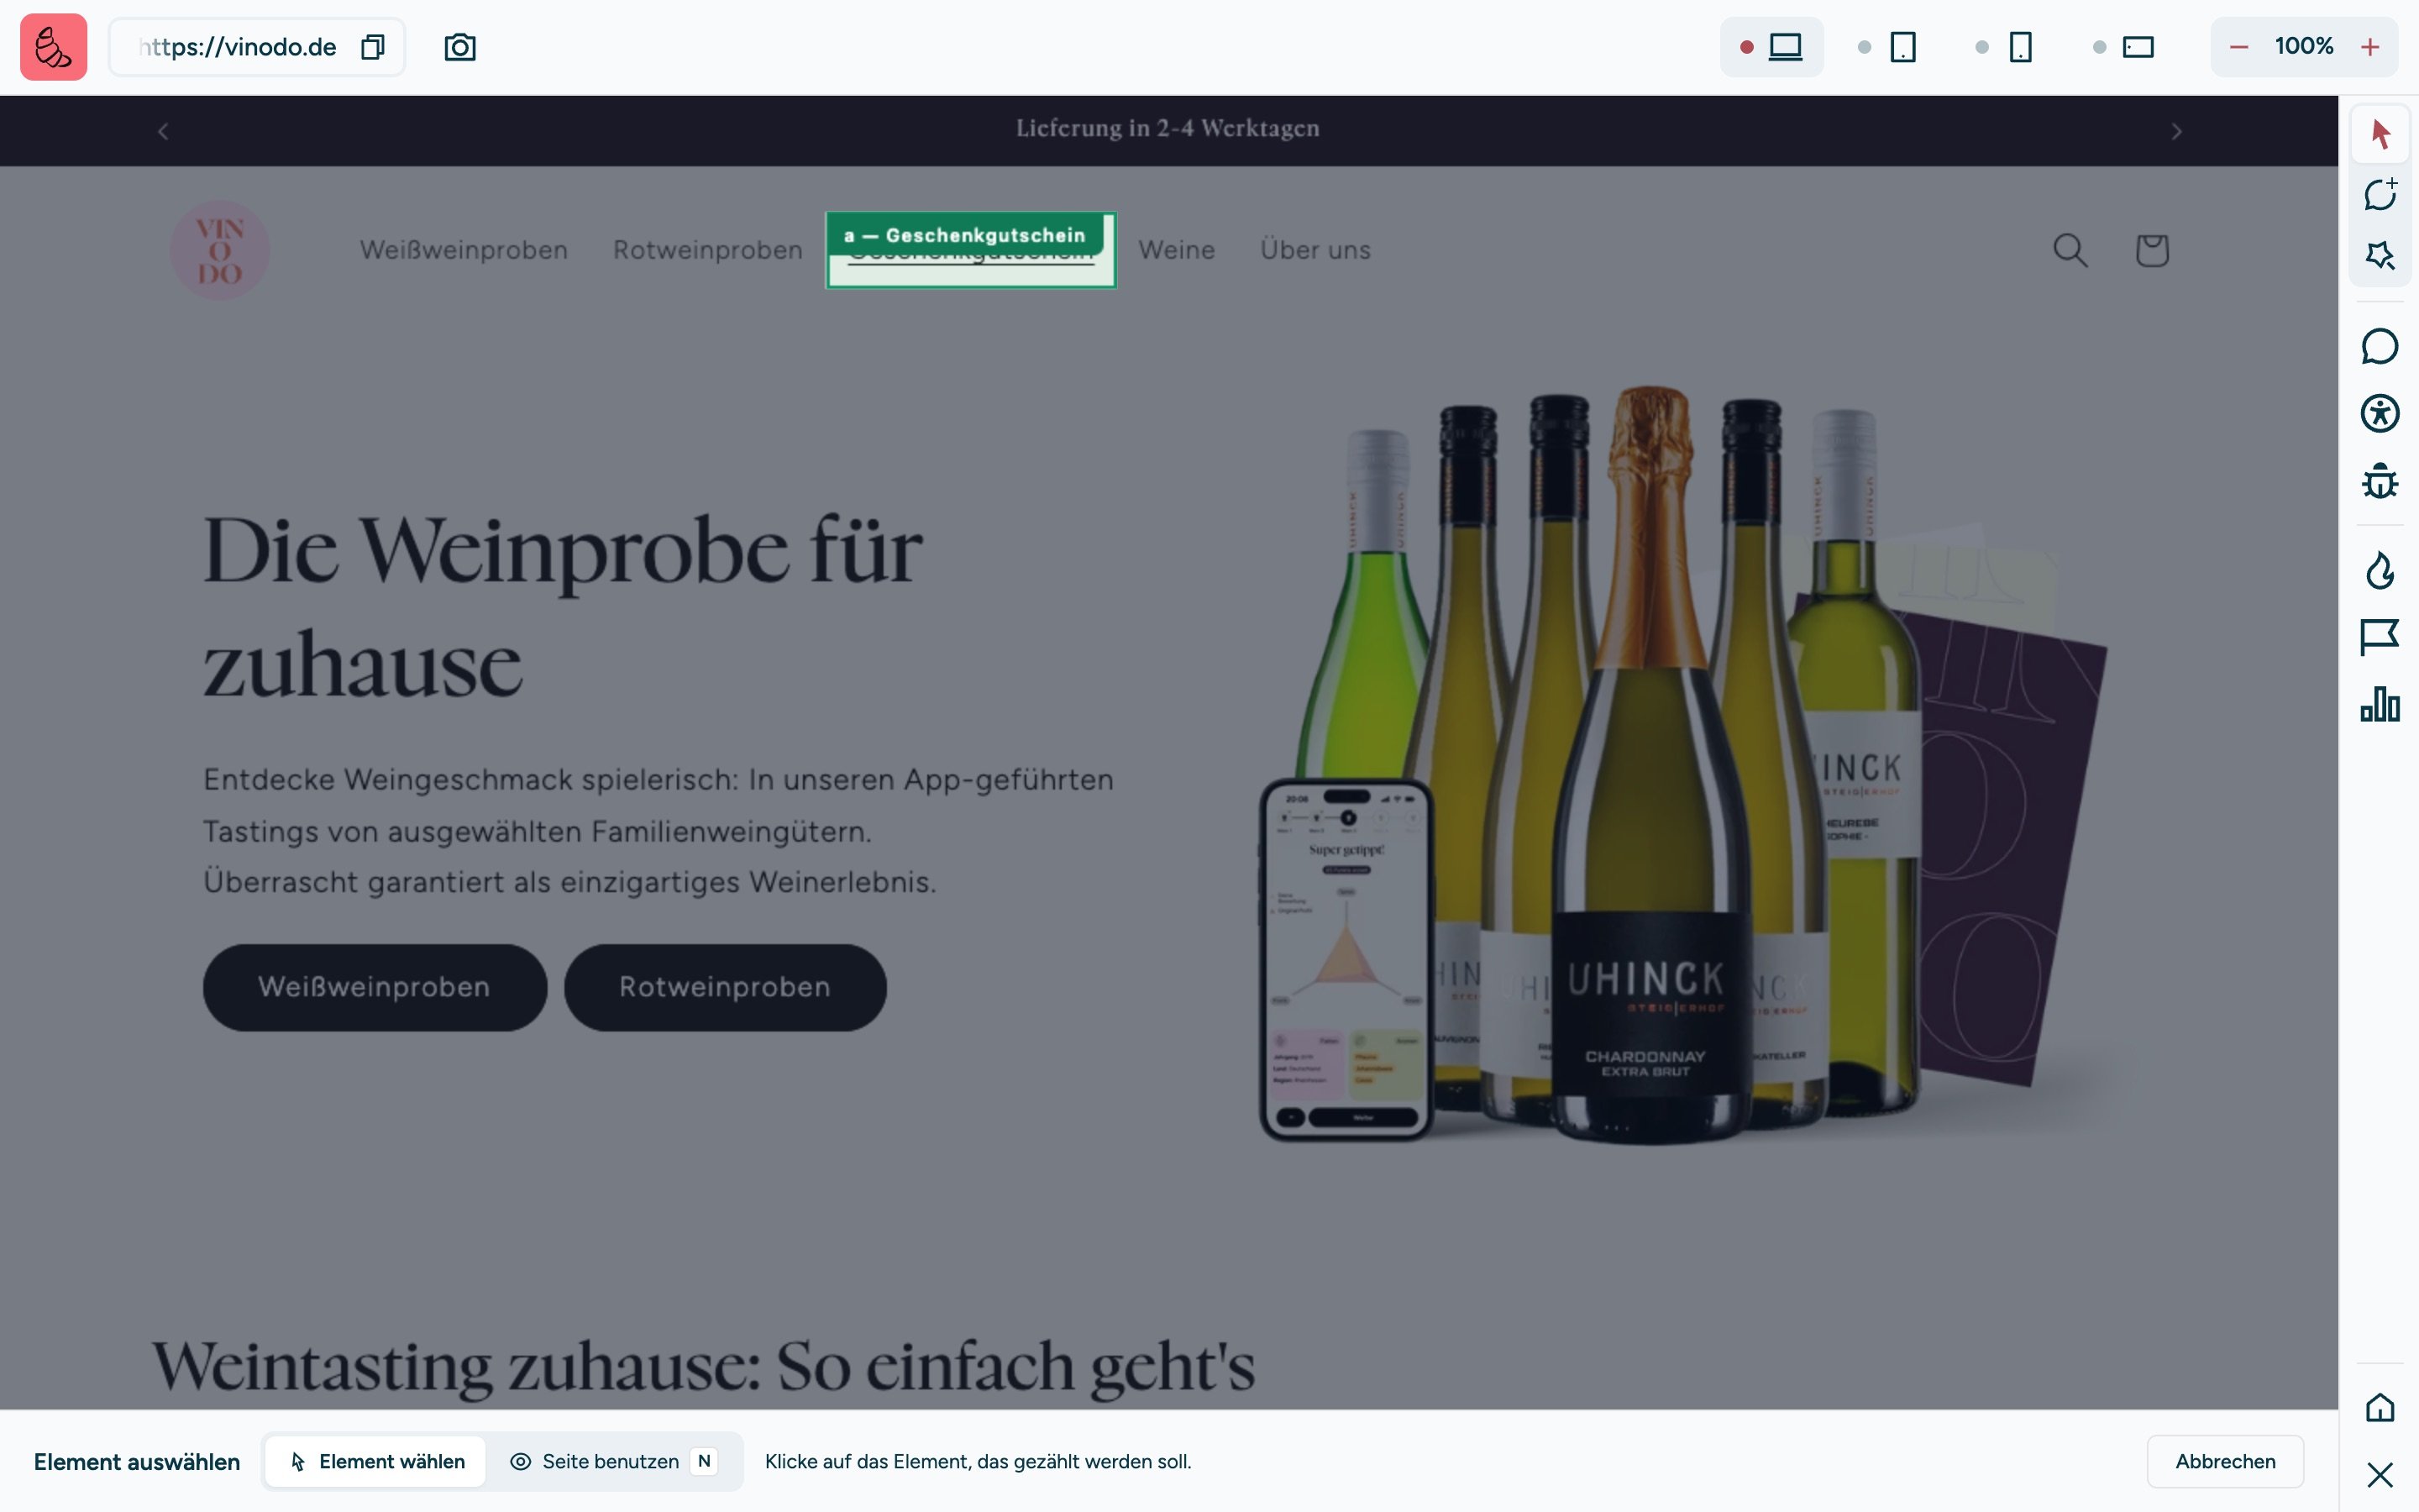
Task: Select Seite benutzen mode
Action: (614, 1461)
